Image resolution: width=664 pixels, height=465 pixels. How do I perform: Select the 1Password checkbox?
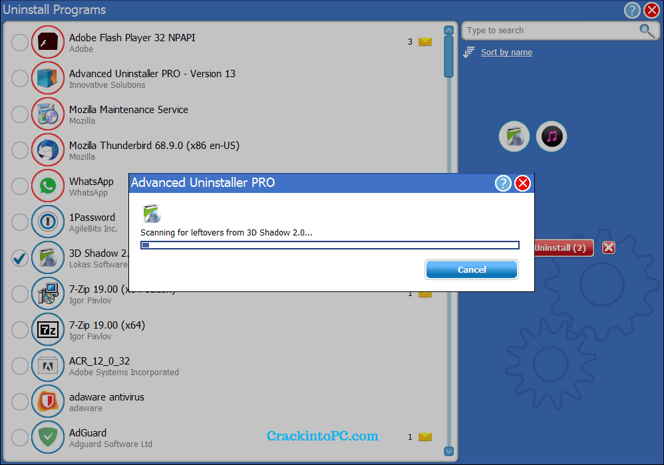[x=20, y=222]
